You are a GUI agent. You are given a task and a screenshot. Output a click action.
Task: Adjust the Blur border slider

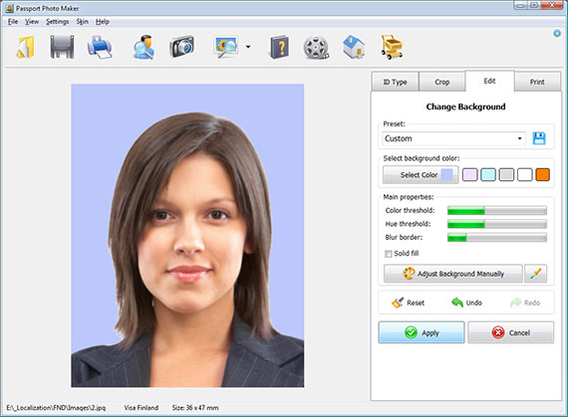[497, 238]
